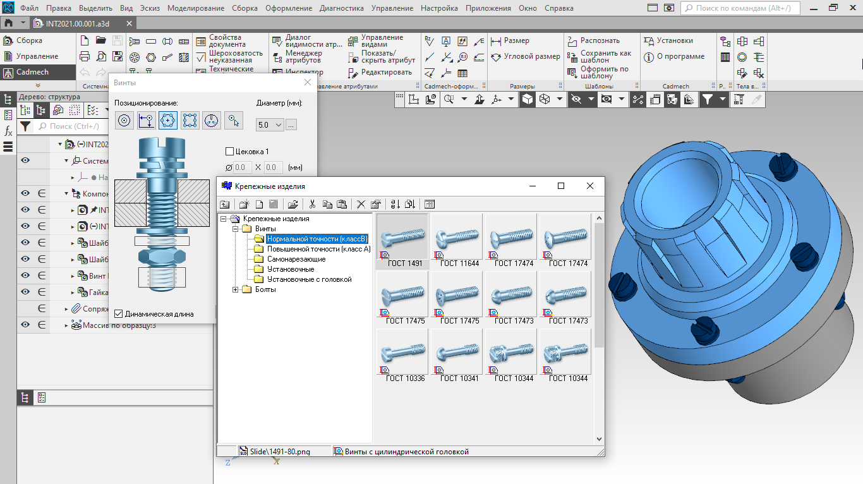Click the scissors cut icon in Крепежные изделия
Image resolution: width=863 pixels, height=484 pixels.
click(311, 204)
